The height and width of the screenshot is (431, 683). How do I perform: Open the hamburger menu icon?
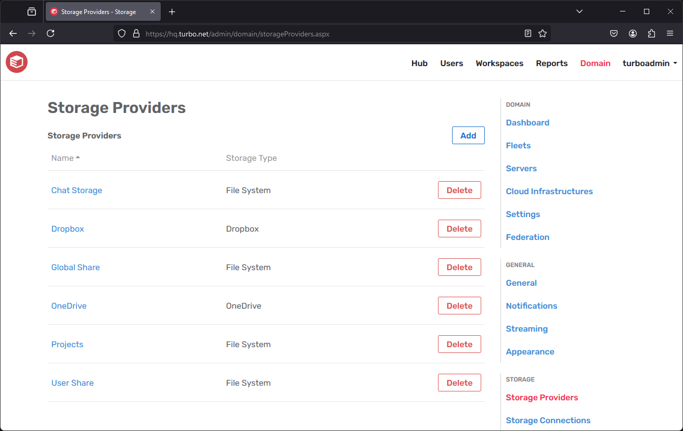(x=670, y=33)
